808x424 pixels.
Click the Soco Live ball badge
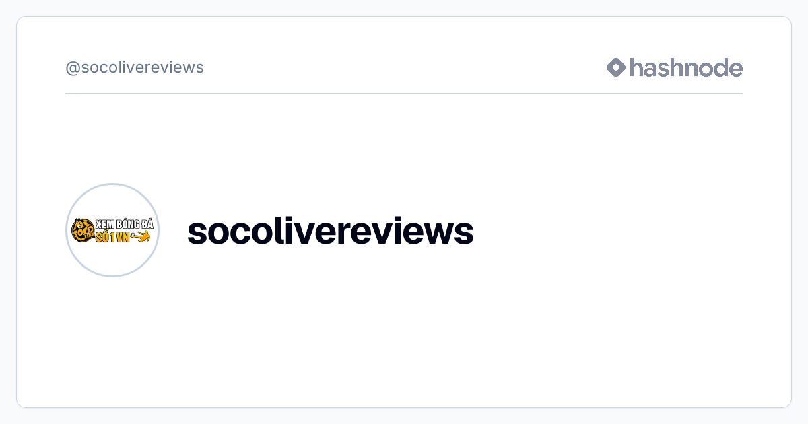pyautogui.click(x=83, y=230)
